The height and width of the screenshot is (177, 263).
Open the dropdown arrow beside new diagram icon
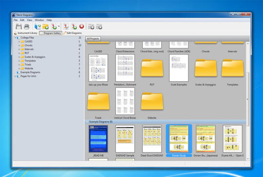point(59,26)
